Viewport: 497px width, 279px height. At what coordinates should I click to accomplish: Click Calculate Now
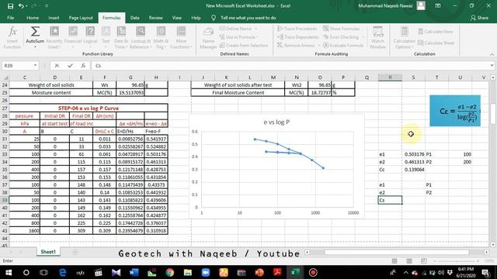click(x=435, y=31)
